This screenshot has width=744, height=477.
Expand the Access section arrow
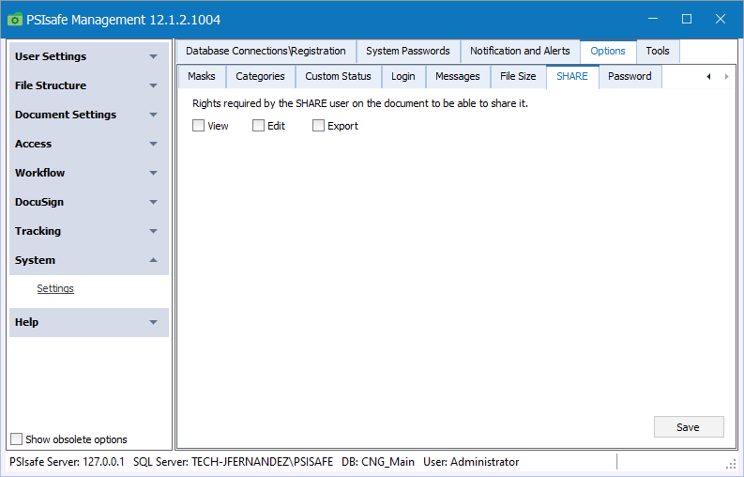coord(153,144)
